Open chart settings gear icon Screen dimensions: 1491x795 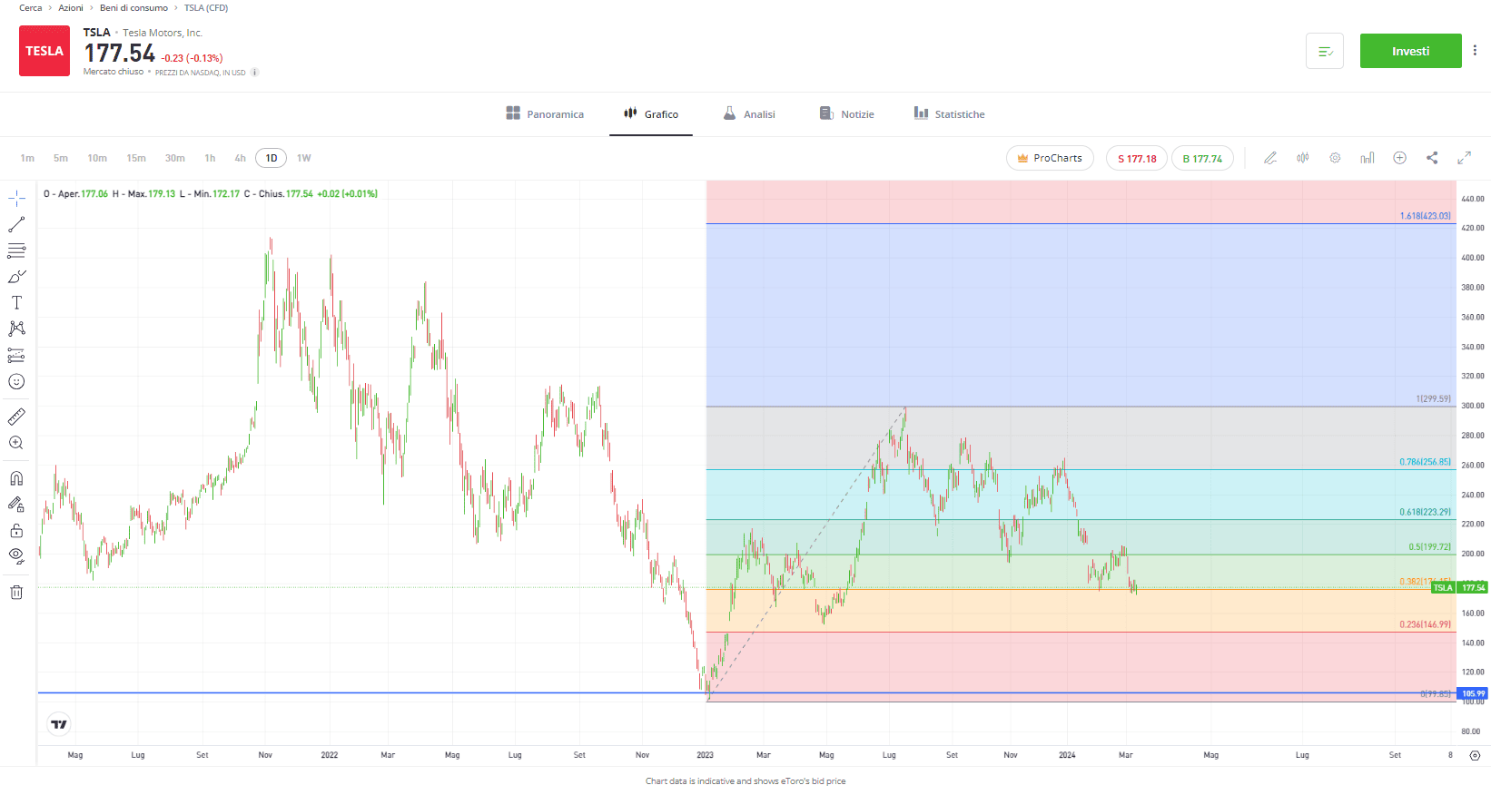pyautogui.click(x=1335, y=158)
